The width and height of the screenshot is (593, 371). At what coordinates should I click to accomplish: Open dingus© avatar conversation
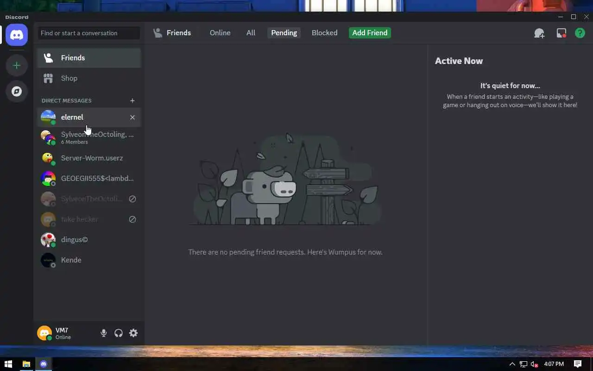tap(48, 239)
